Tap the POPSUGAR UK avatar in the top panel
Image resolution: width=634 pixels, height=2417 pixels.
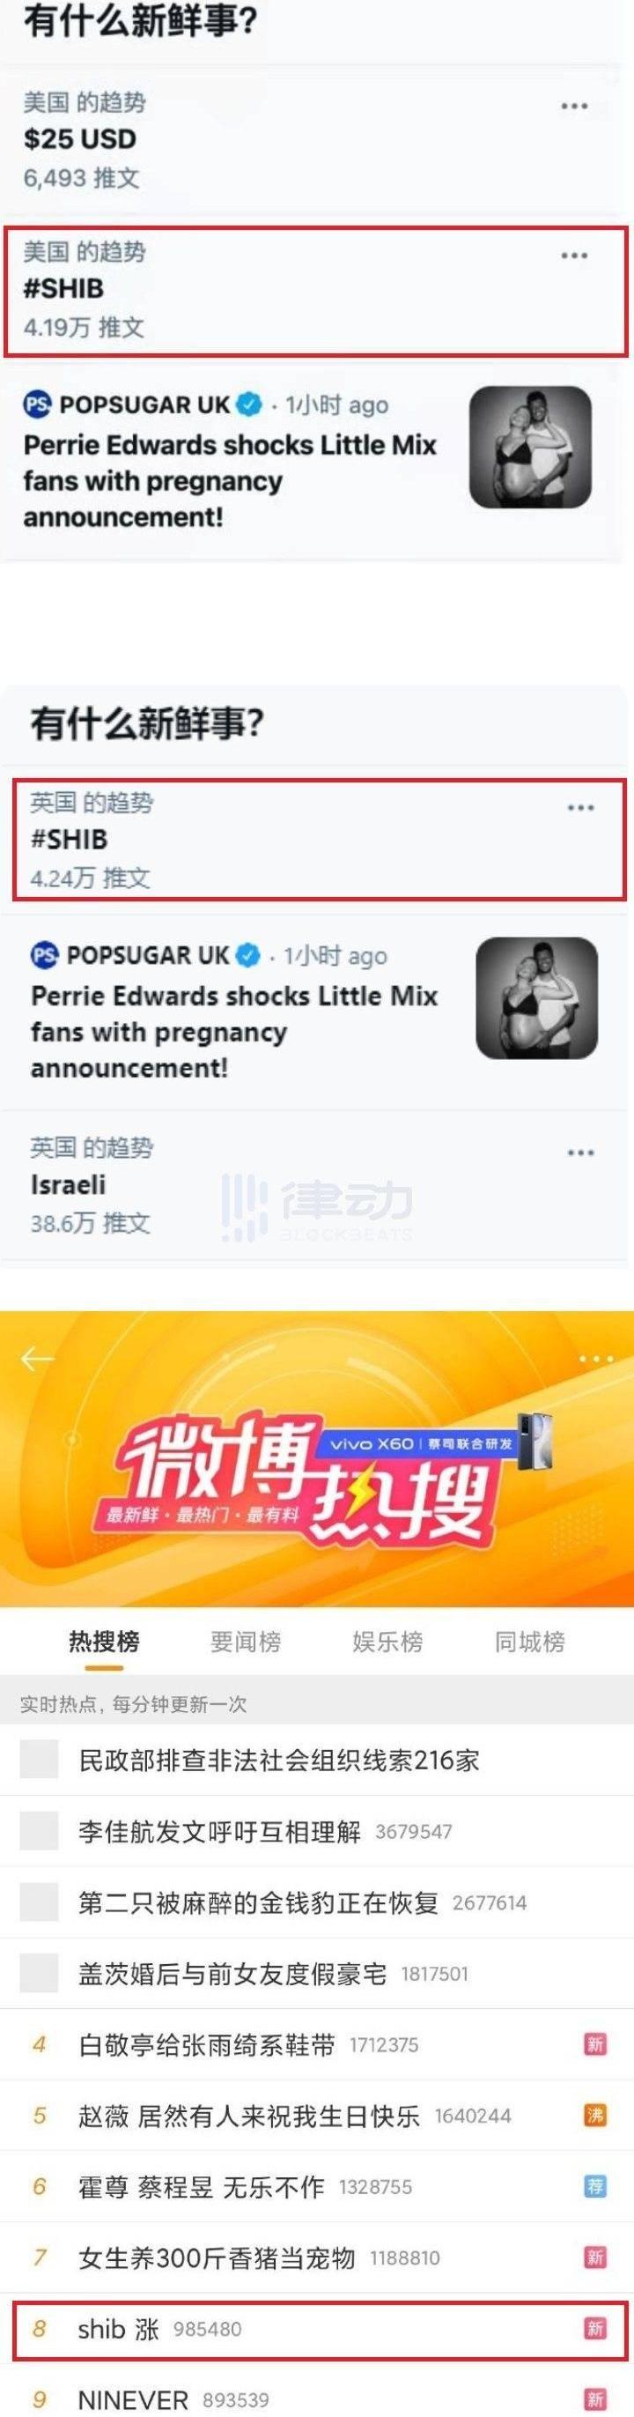(37, 404)
